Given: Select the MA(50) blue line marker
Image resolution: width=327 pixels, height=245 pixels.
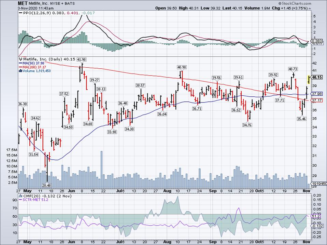Looking at the screenshot, I should pyautogui.click(x=20, y=63).
